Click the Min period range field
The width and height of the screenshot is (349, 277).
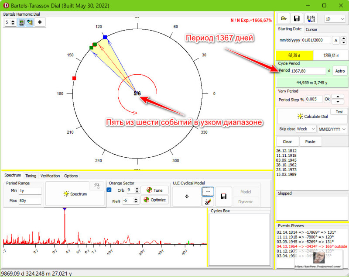[30, 191]
